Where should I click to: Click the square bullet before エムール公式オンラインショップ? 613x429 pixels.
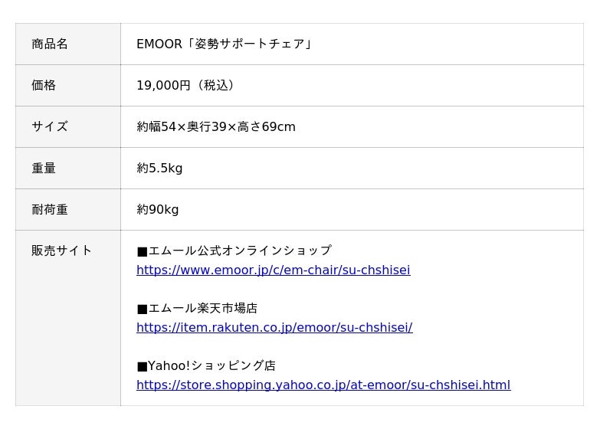[143, 251]
